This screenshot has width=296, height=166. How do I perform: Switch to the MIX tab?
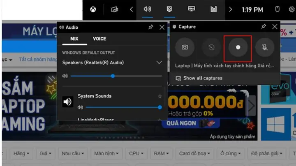(x=74, y=39)
